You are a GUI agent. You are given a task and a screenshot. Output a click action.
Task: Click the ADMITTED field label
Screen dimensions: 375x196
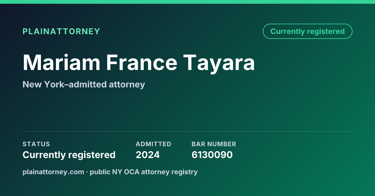click(x=153, y=144)
